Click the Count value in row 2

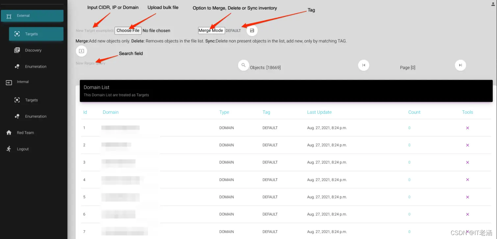tap(409, 145)
